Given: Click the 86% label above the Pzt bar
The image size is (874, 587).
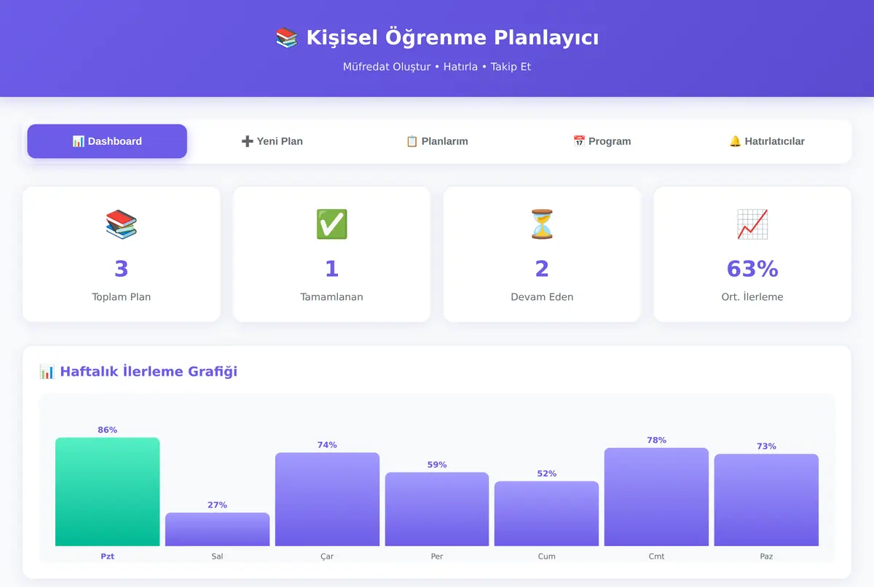Looking at the screenshot, I should tap(107, 430).
